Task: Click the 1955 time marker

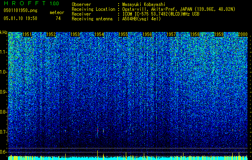Action: [123, 34]
